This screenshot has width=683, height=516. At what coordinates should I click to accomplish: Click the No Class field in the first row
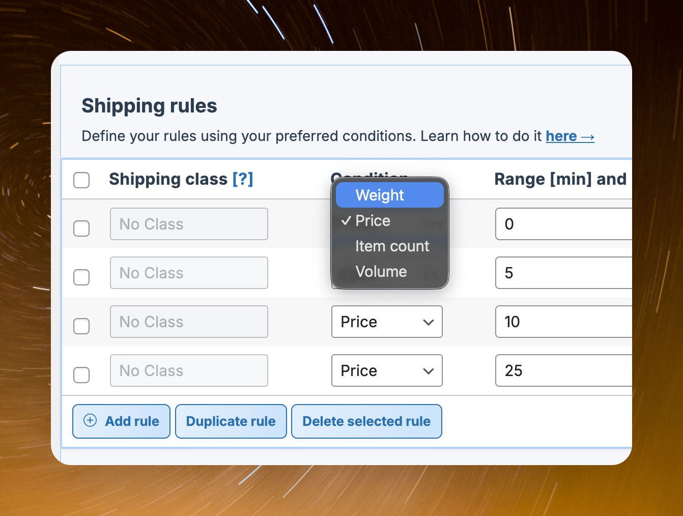click(189, 224)
